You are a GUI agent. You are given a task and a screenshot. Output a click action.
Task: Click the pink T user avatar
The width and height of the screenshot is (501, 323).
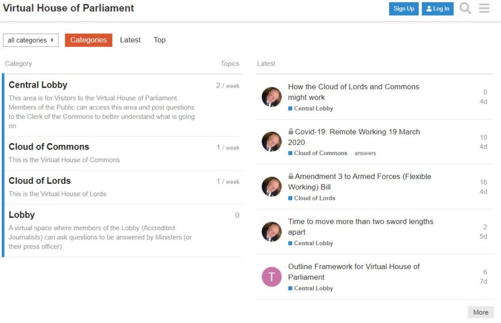click(x=272, y=277)
